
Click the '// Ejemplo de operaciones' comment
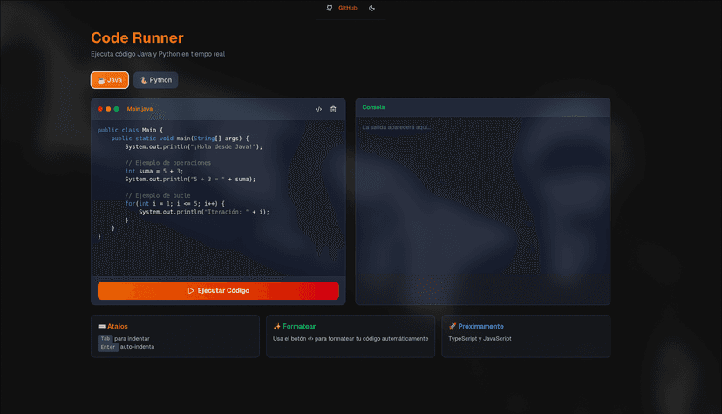tap(168, 163)
